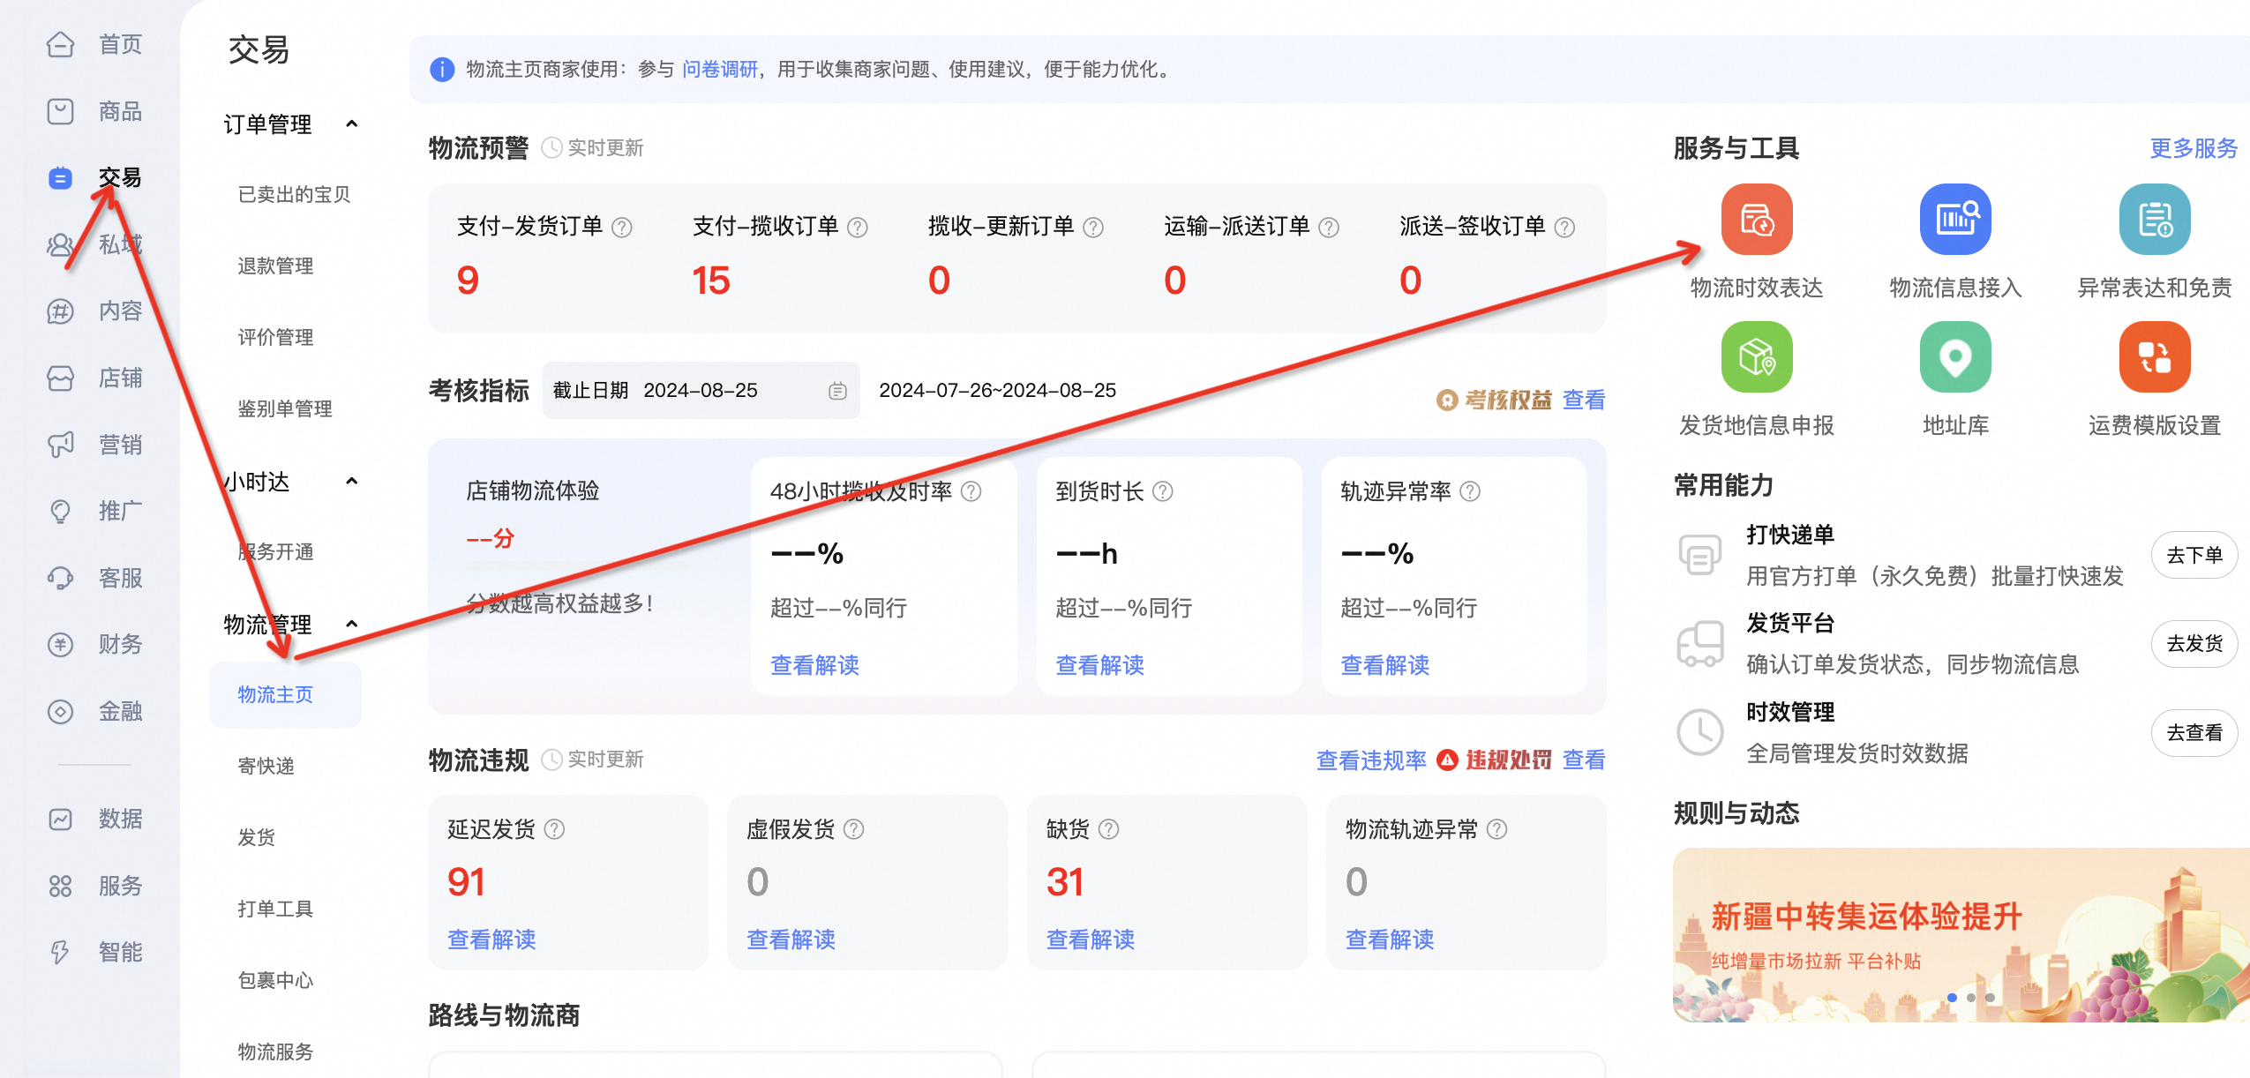
Task: Click the 延迟发货 count 91
Action: 466,881
